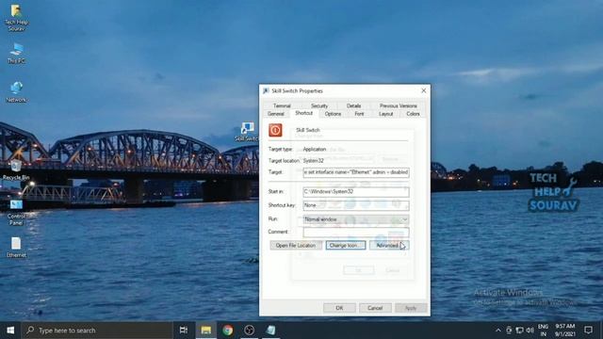Select the Network desktop icon
603x339 pixels.
coord(16,92)
